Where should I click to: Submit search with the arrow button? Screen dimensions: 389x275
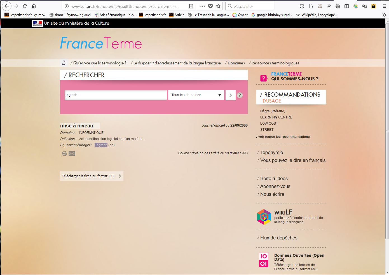pyautogui.click(x=230, y=95)
